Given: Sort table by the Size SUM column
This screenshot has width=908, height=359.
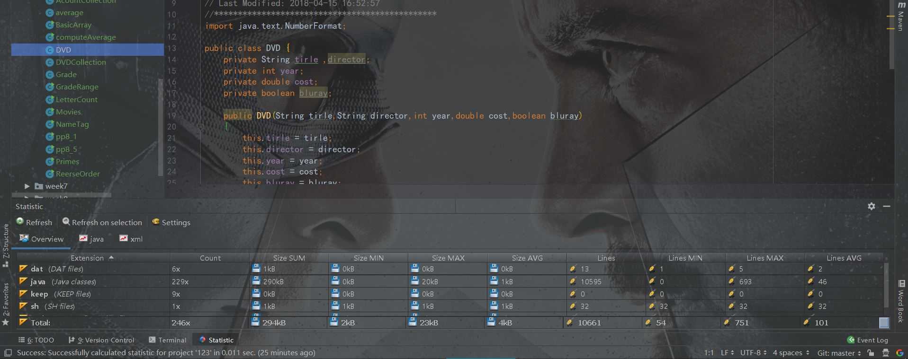Looking at the screenshot, I should point(289,258).
